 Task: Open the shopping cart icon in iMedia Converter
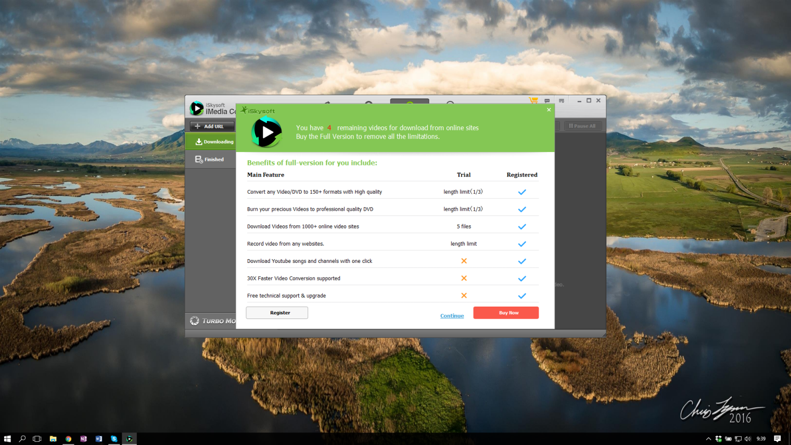pos(533,100)
